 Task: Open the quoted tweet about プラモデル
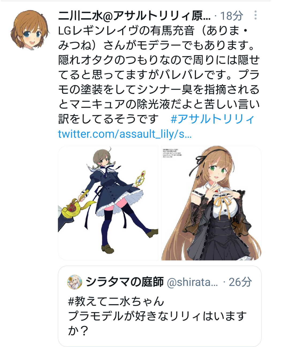159,306
